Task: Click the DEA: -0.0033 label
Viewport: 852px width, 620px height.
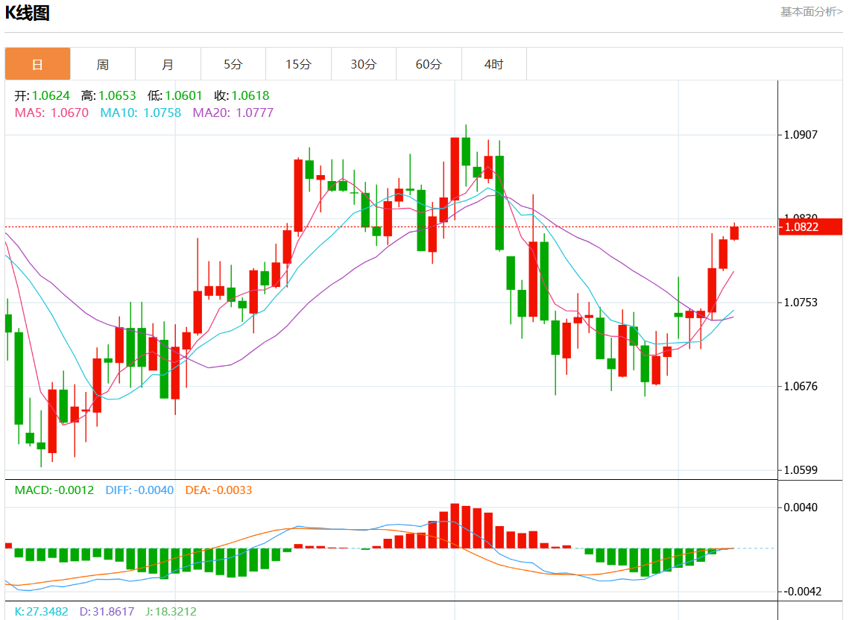Action: tap(218, 490)
